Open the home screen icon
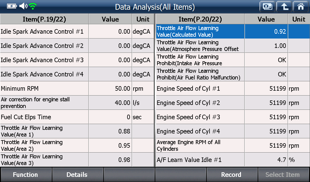Viewport: 310px width, 182px height. 301,7
